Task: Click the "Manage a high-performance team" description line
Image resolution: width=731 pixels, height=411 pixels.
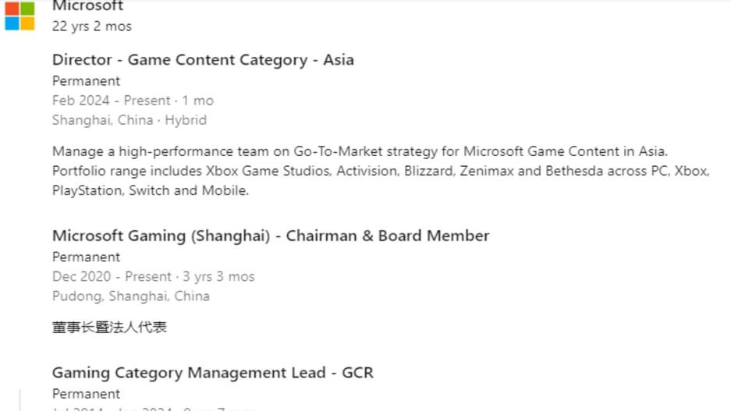Action: click(360, 151)
